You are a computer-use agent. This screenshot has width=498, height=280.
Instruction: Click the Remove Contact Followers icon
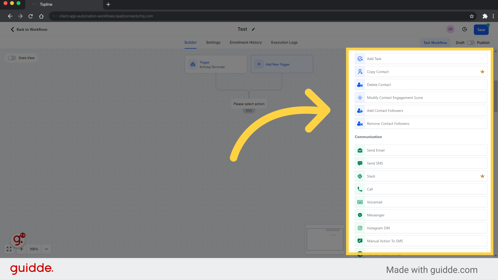coord(360,124)
